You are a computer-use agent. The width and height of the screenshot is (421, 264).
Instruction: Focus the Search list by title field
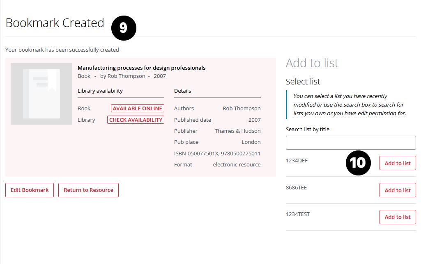351,143
